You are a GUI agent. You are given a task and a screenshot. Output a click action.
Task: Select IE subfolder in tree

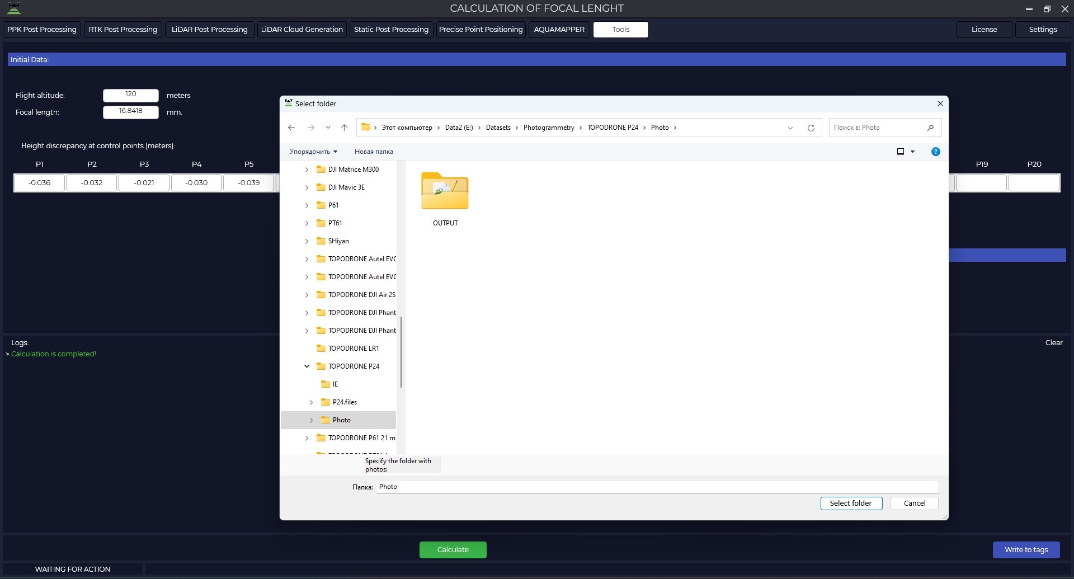point(335,384)
